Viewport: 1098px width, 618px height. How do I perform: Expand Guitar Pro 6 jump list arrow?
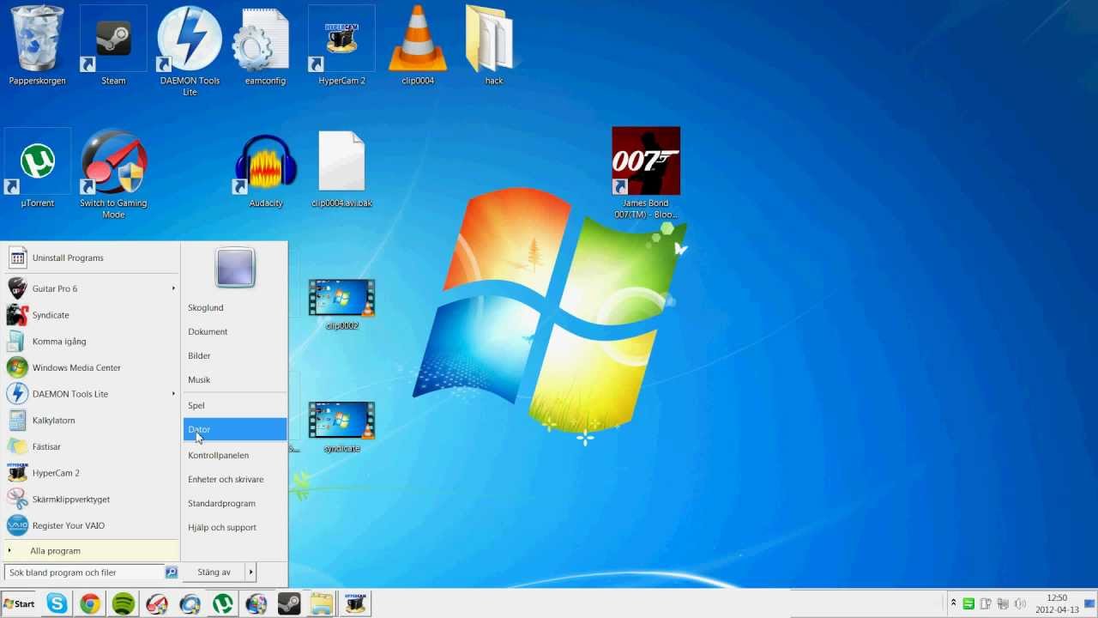(x=173, y=288)
